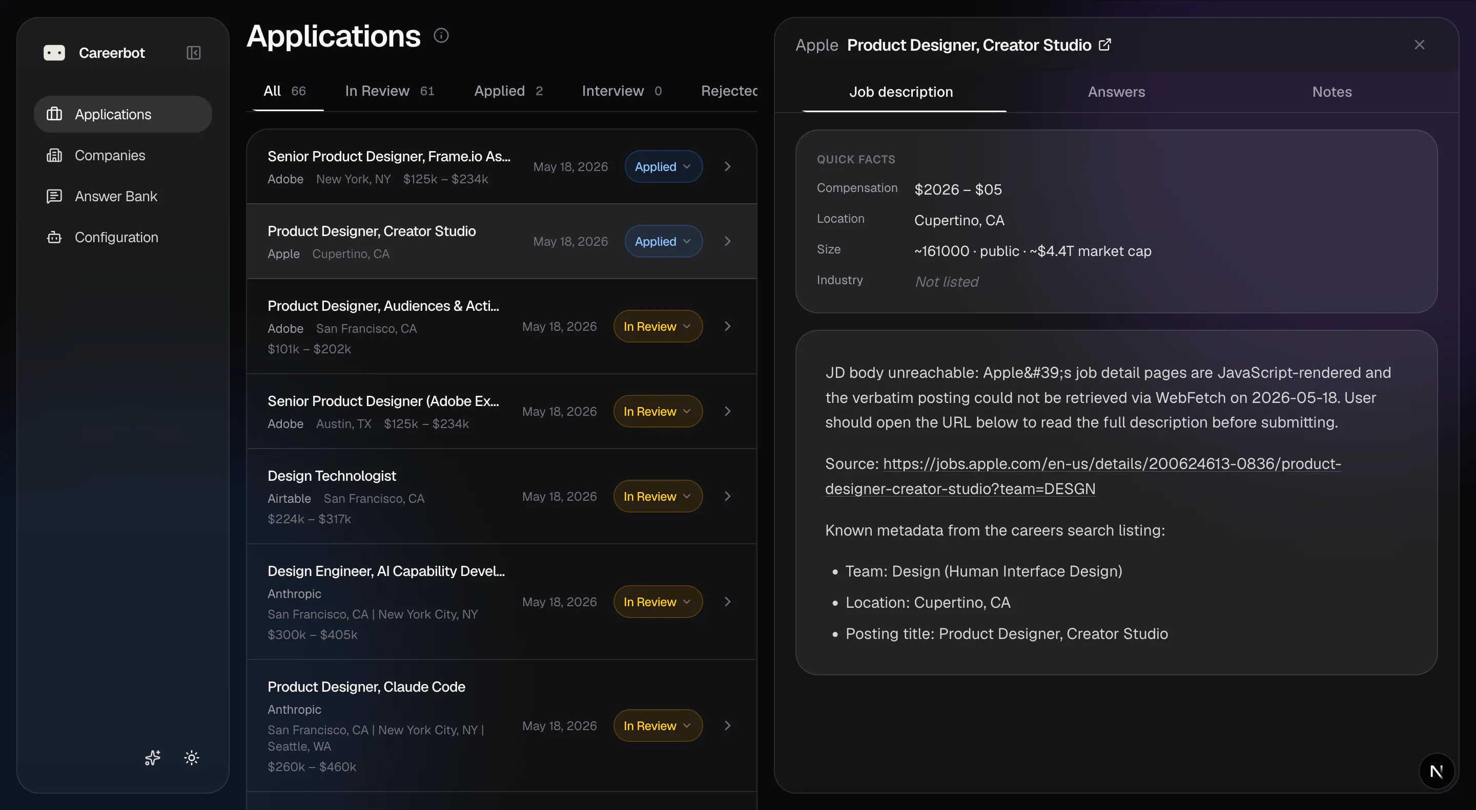Click $224k – $317k salary of Airtable role

click(309, 519)
